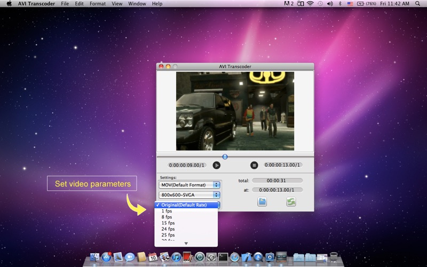
Task: Open iCal from the dock
Action: click(153, 257)
